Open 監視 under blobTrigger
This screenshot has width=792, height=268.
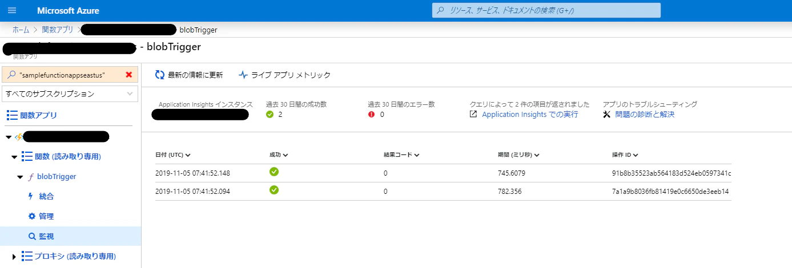pos(47,236)
